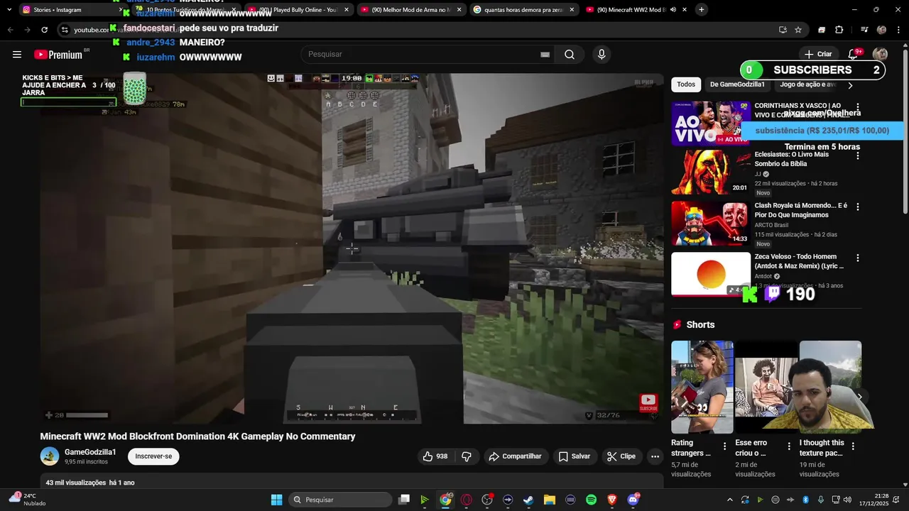Image resolution: width=909 pixels, height=511 pixels.
Task: Open Zeca Veloso - Todo Homem video
Action: point(799,261)
